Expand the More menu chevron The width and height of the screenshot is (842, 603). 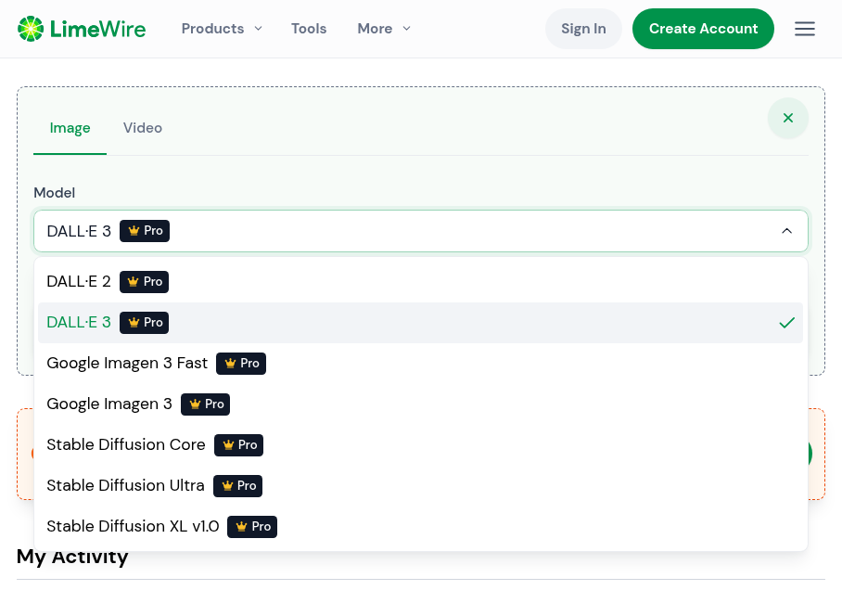tap(406, 29)
